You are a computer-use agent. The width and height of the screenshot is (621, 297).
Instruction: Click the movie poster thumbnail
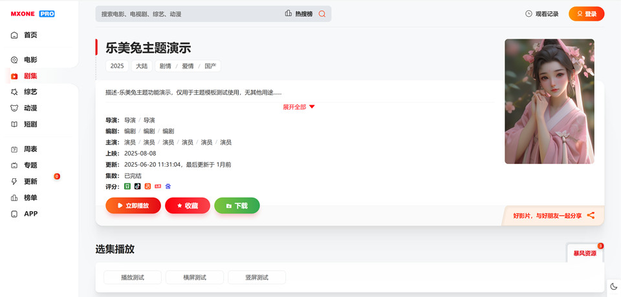(x=549, y=101)
